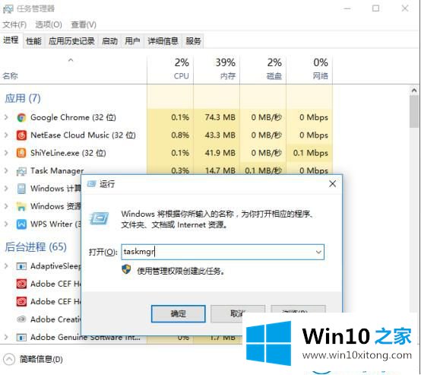Sort by 内存 column header

coord(217,69)
